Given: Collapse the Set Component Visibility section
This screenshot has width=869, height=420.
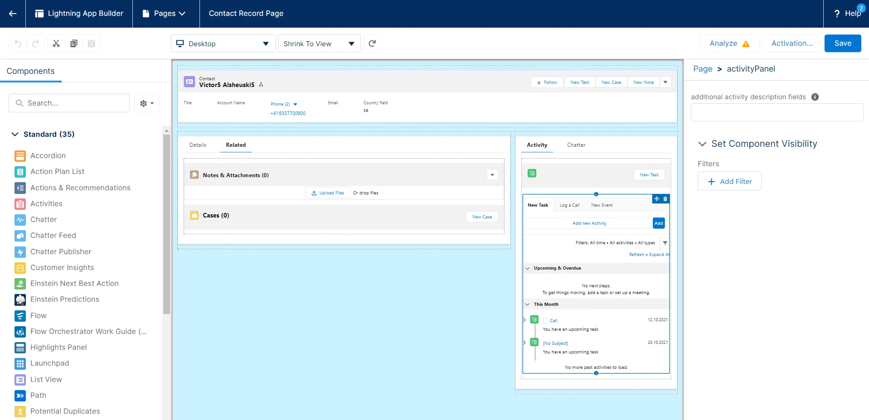Looking at the screenshot, I should [x=702, y=144].
